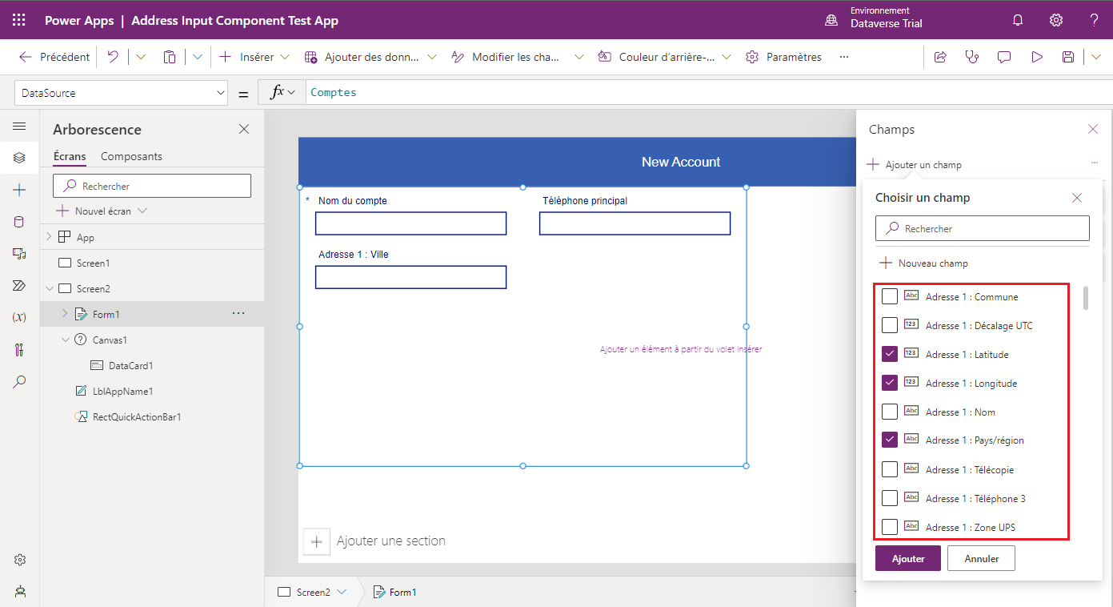Open the Tree view layers icon
The width and height of the screenshot is (1113, 607).
click(19, 158)
